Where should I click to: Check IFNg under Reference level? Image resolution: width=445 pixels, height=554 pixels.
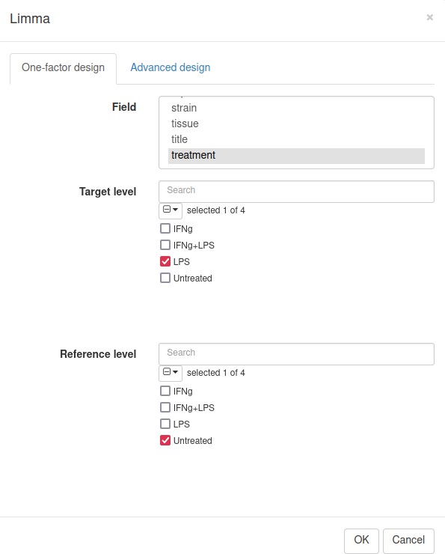click(x=165, y=391)
